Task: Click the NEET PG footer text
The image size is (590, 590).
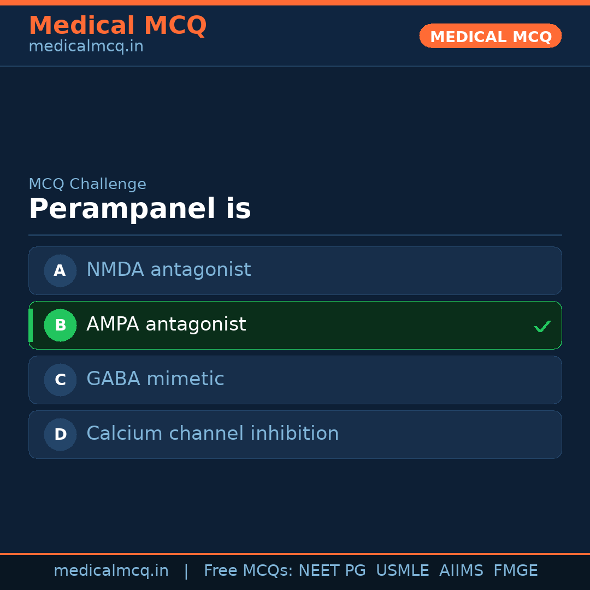Action: pyautogui.click(x=332, y=571)
